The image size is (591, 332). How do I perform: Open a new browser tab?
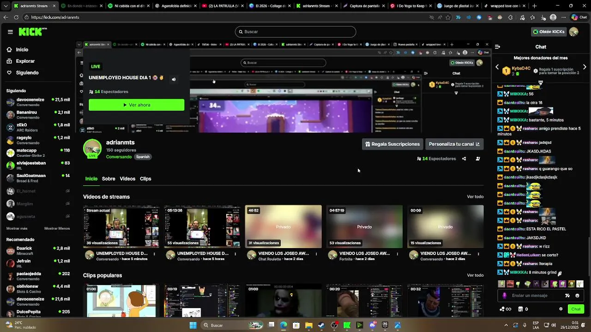(535, 6)
